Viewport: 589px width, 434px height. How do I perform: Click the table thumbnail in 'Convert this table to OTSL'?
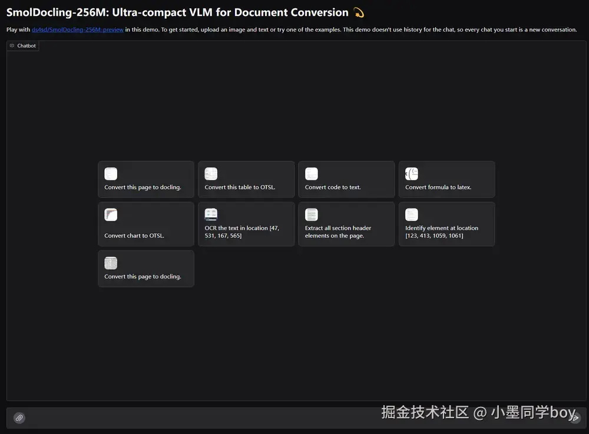(x=211, y=174)
